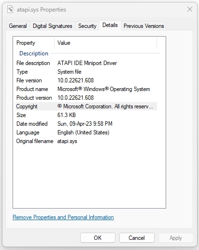The image size is (199, 250).
Task: Select the Type property label
Action: tap(22, 72)
